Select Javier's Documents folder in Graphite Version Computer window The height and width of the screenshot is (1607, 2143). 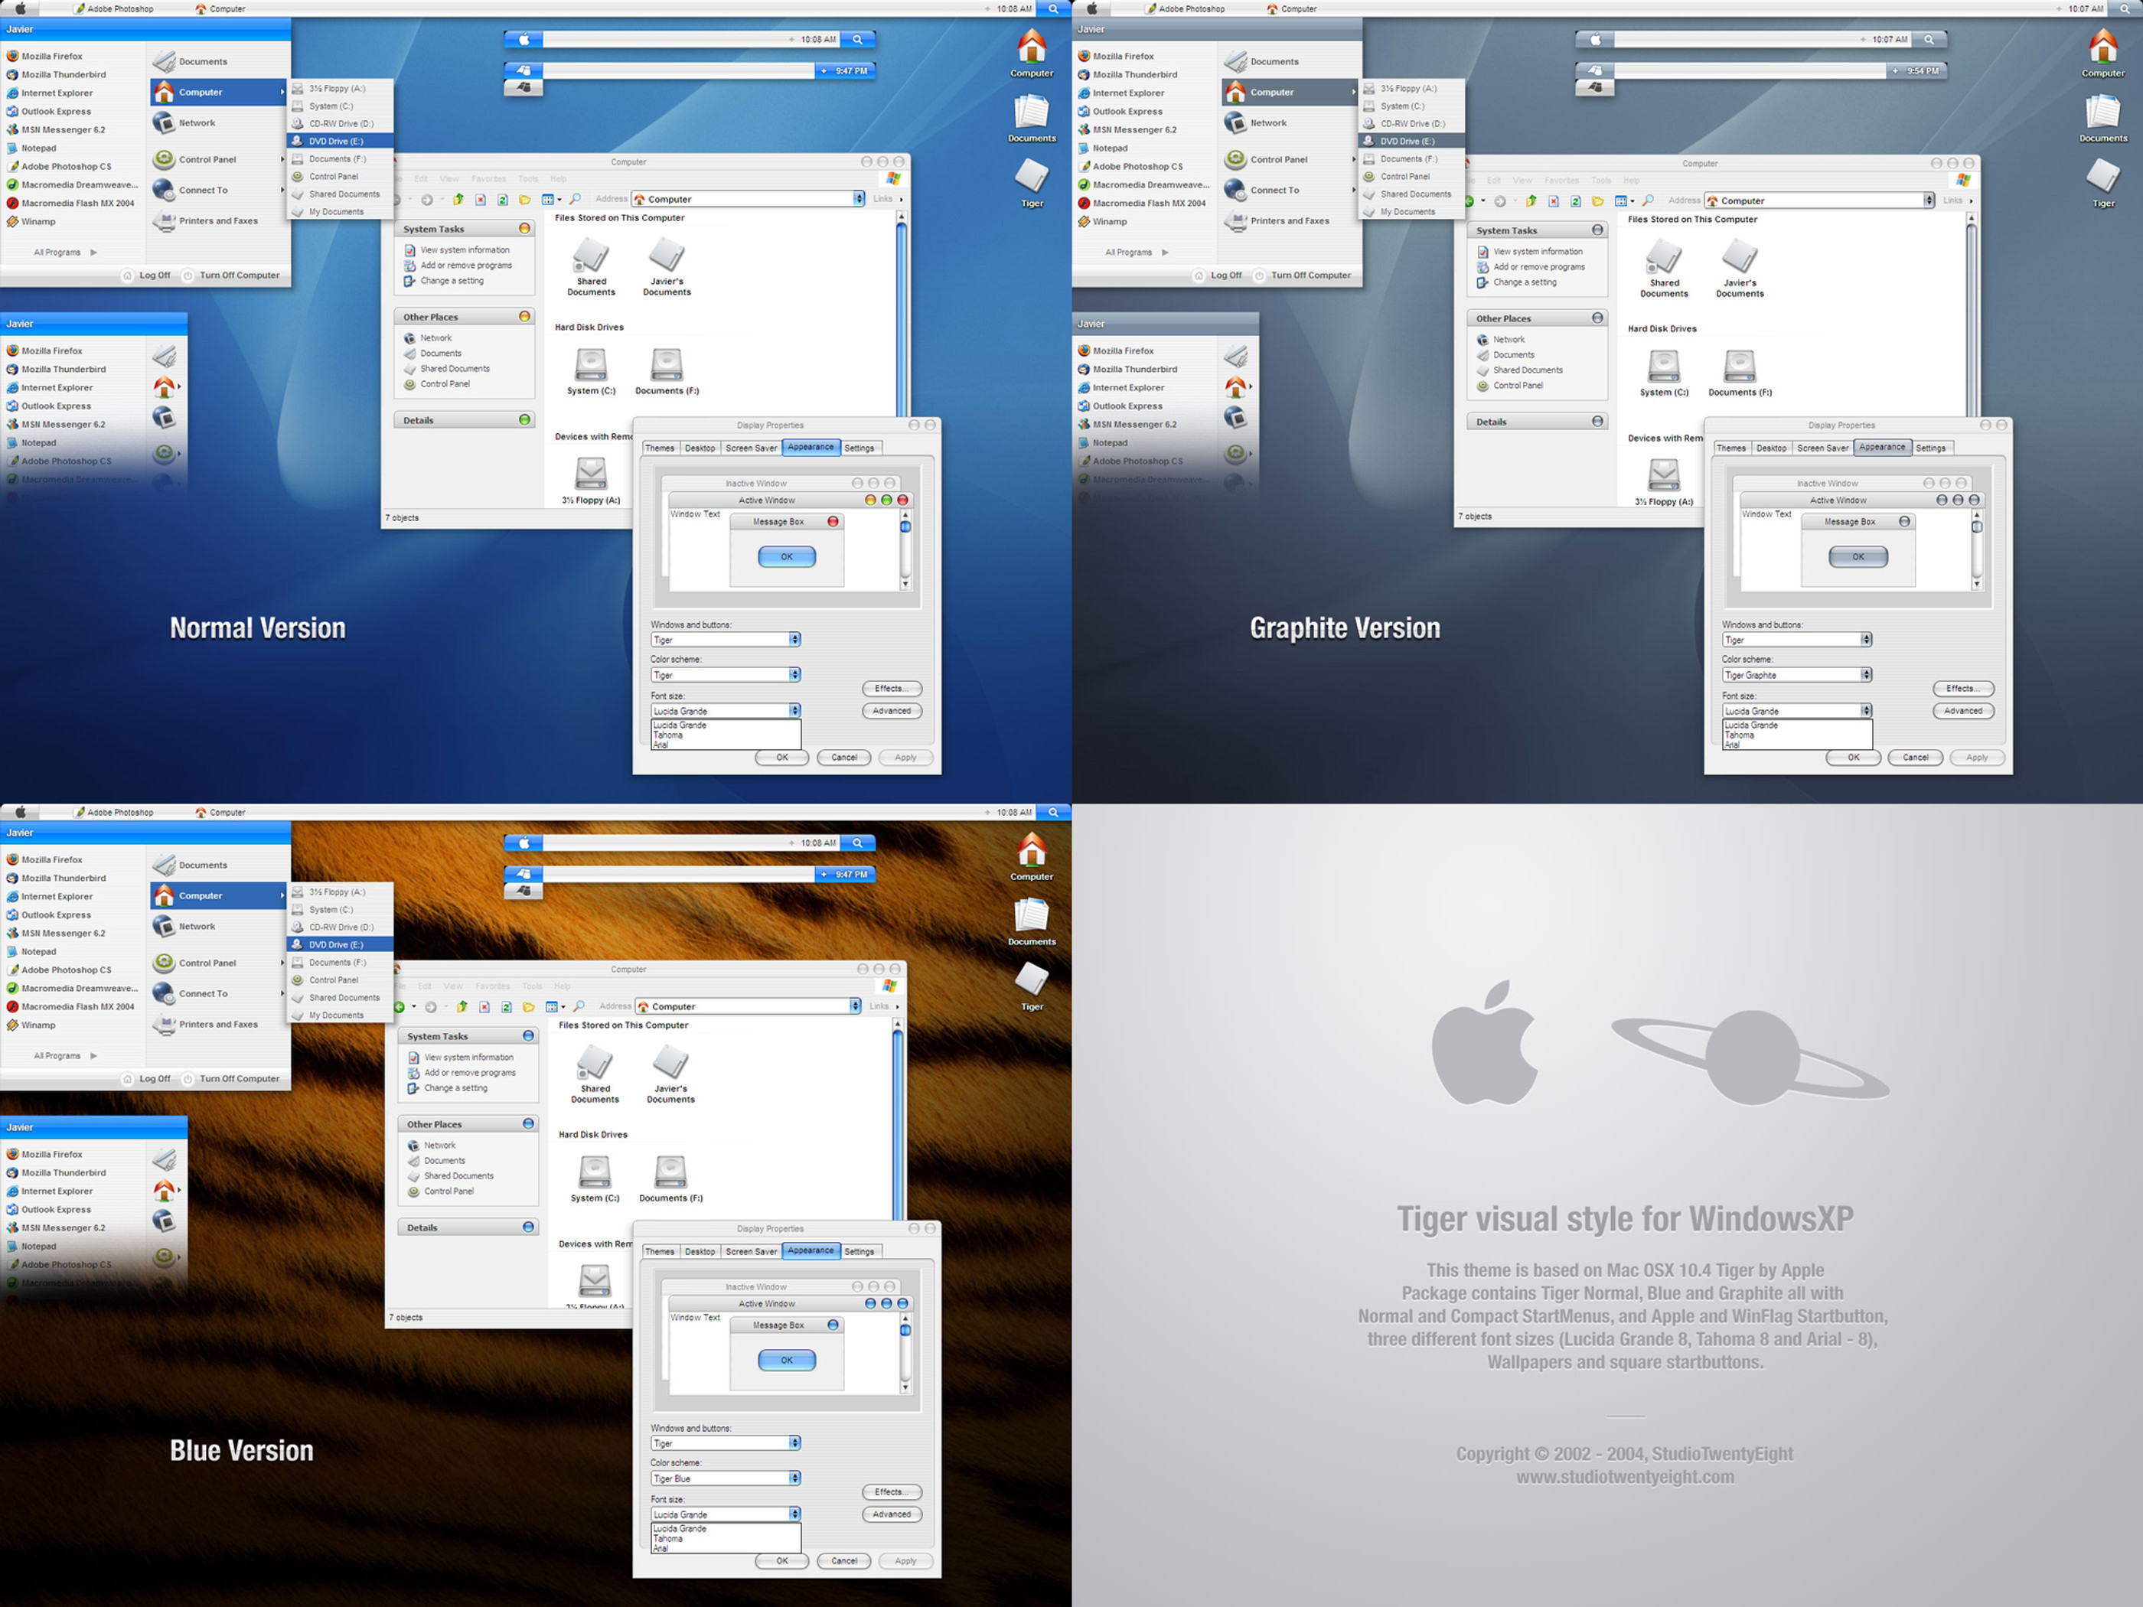(x=1740, y=270)
